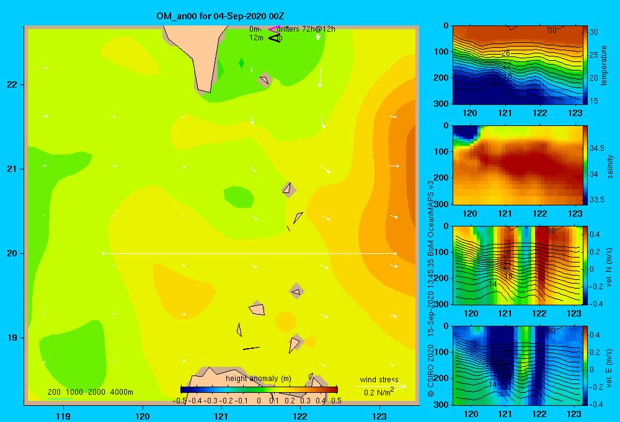Click the 'drifters 72h@12h' legend label

coord(306,29)
